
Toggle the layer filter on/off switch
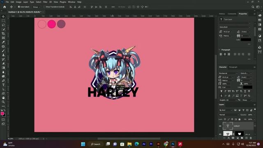(255, 109)
